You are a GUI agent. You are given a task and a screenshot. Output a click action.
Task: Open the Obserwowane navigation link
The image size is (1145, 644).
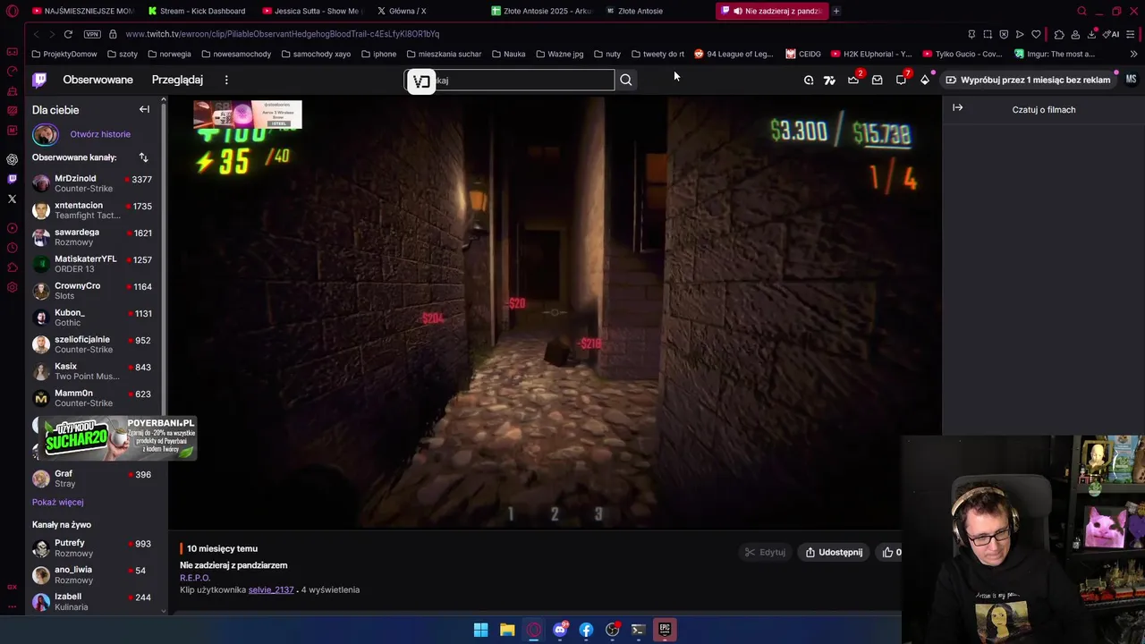point(98,80)
